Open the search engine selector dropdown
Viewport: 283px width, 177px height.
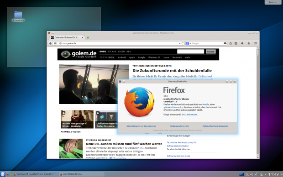click(189, 43)
